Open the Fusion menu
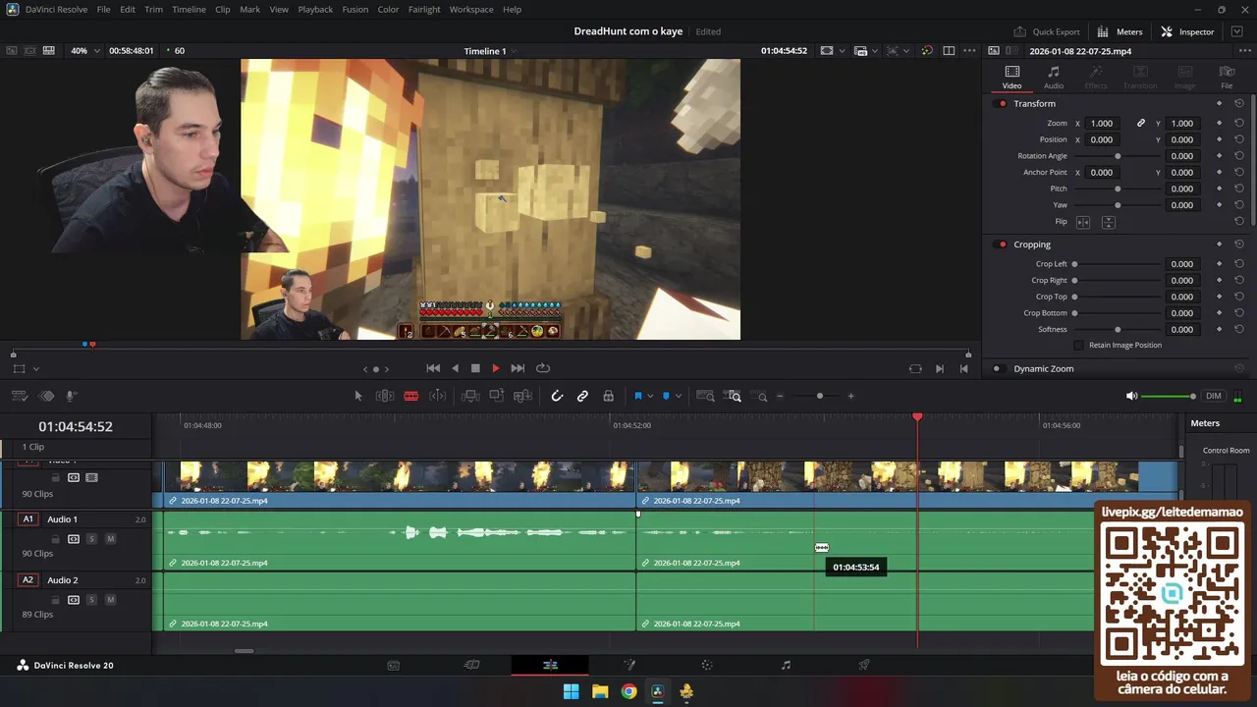Viewport: 1257px width, 707px height. (x=355, y=9)
